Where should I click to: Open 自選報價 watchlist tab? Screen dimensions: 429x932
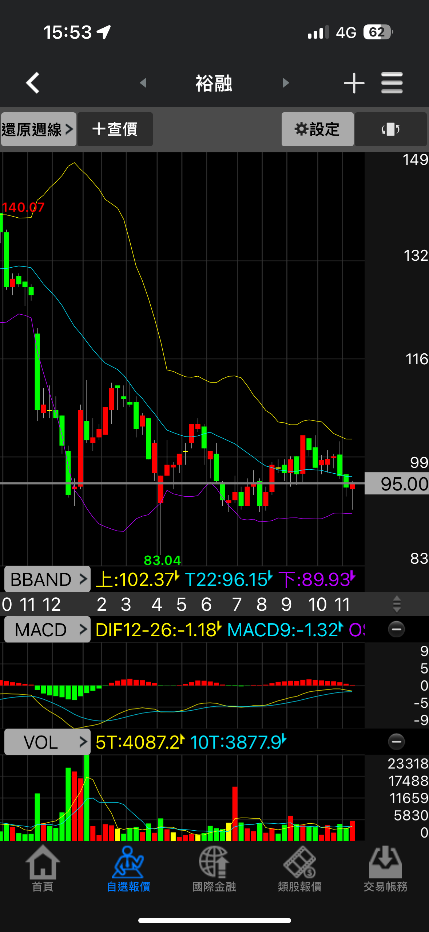[128, 869]
